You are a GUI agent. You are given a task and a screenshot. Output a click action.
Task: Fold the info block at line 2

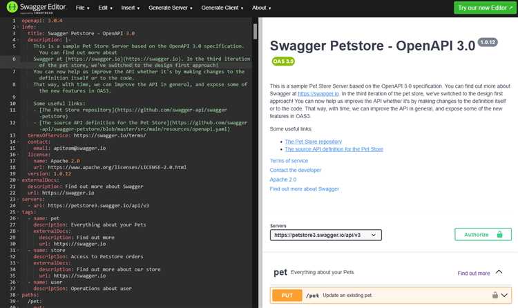pos(18,27)
